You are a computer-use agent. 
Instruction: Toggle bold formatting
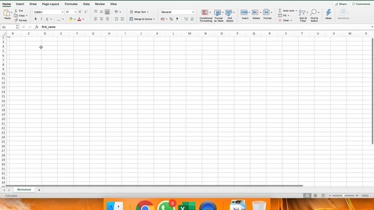(36, 19)
